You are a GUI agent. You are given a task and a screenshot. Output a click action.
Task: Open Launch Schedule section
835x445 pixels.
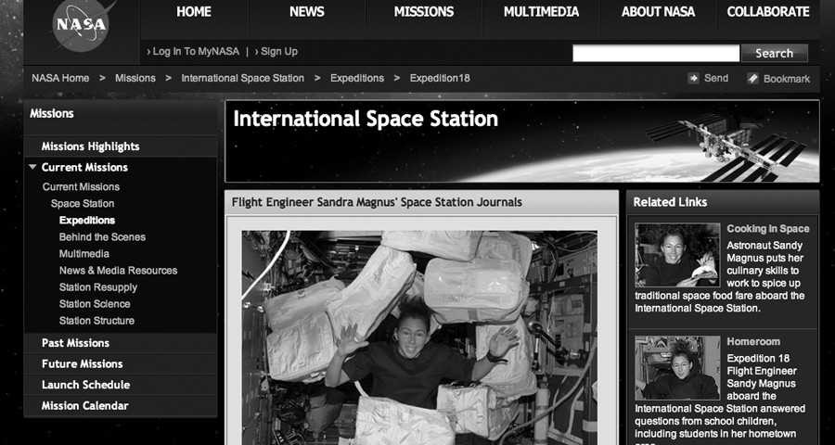point(85,385)
